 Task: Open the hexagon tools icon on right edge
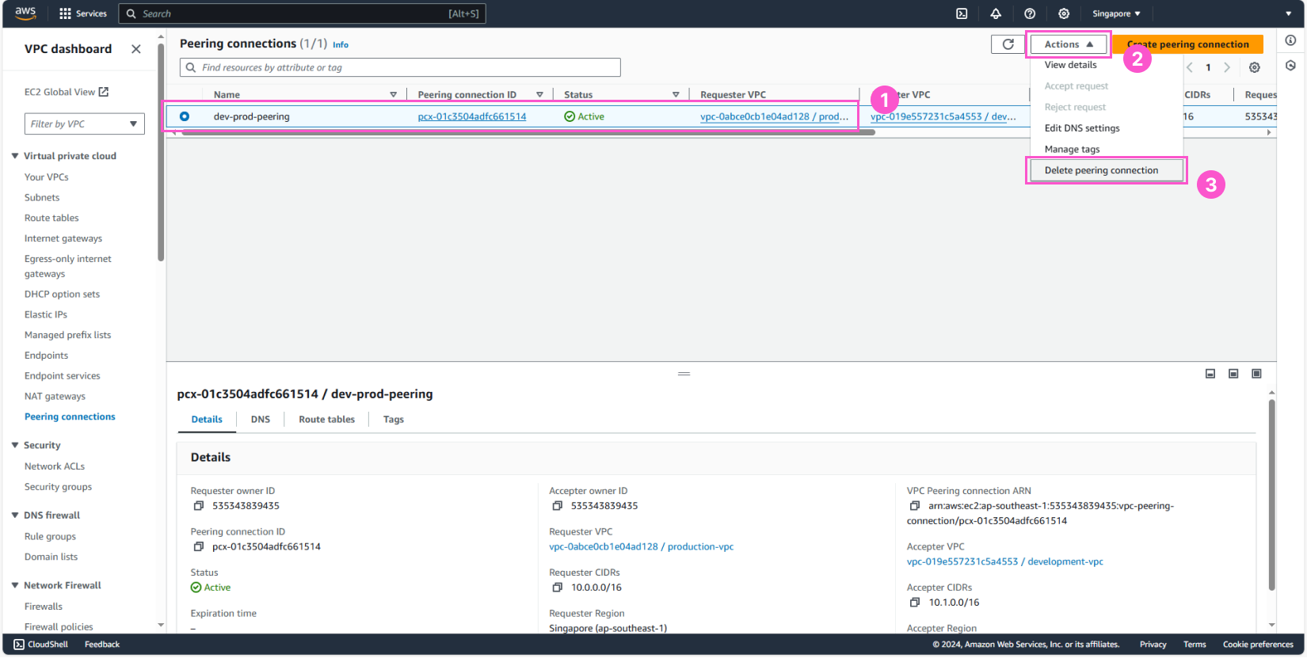(1290, 66)
